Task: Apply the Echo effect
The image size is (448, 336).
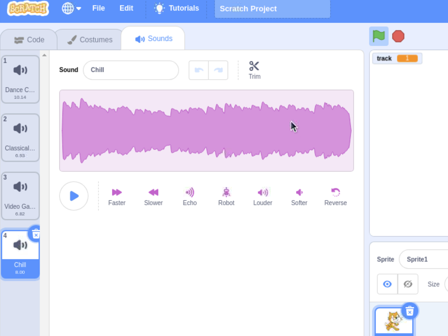Action: (x=190, y=197)
